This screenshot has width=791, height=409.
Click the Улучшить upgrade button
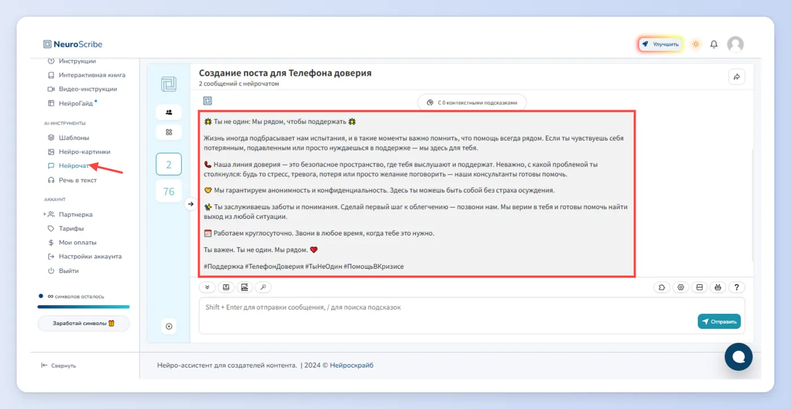tap(661, 44)
